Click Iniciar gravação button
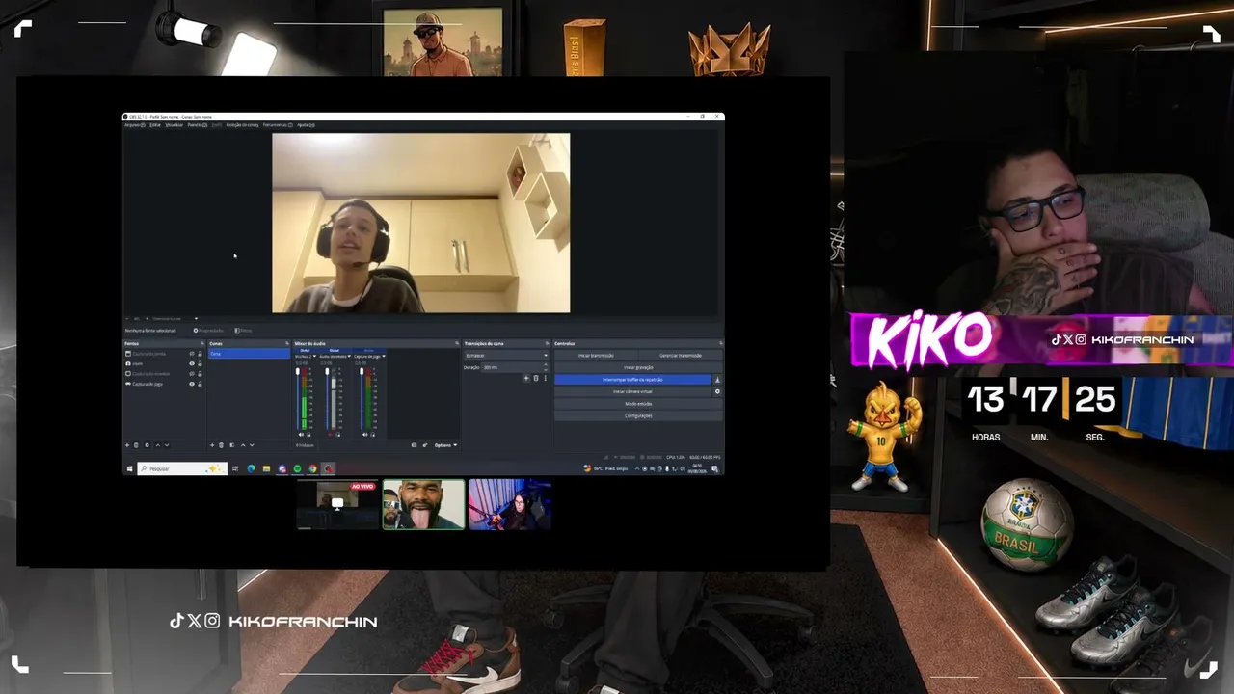The height and width of the screenshot is (694, 1234). tap(638, 367)
